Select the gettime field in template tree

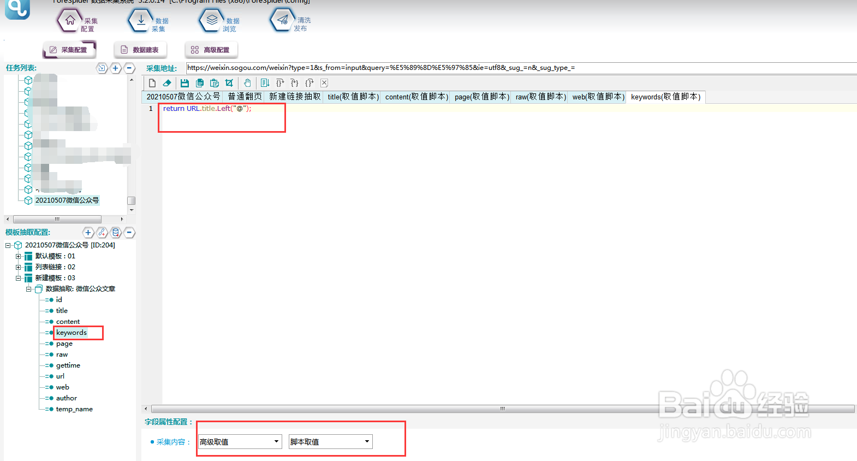[68, 365]
